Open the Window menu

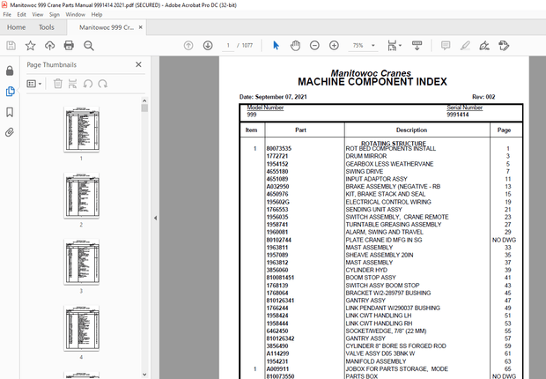(x=75, y=14)
